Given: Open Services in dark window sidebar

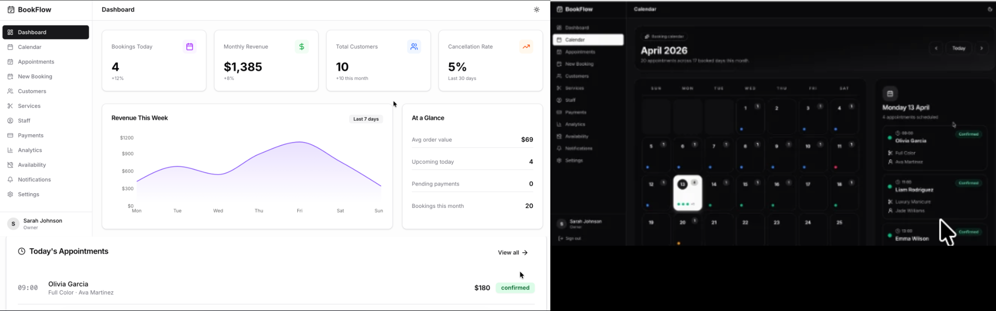Looking at the screenshot, I should click(588, 88).
